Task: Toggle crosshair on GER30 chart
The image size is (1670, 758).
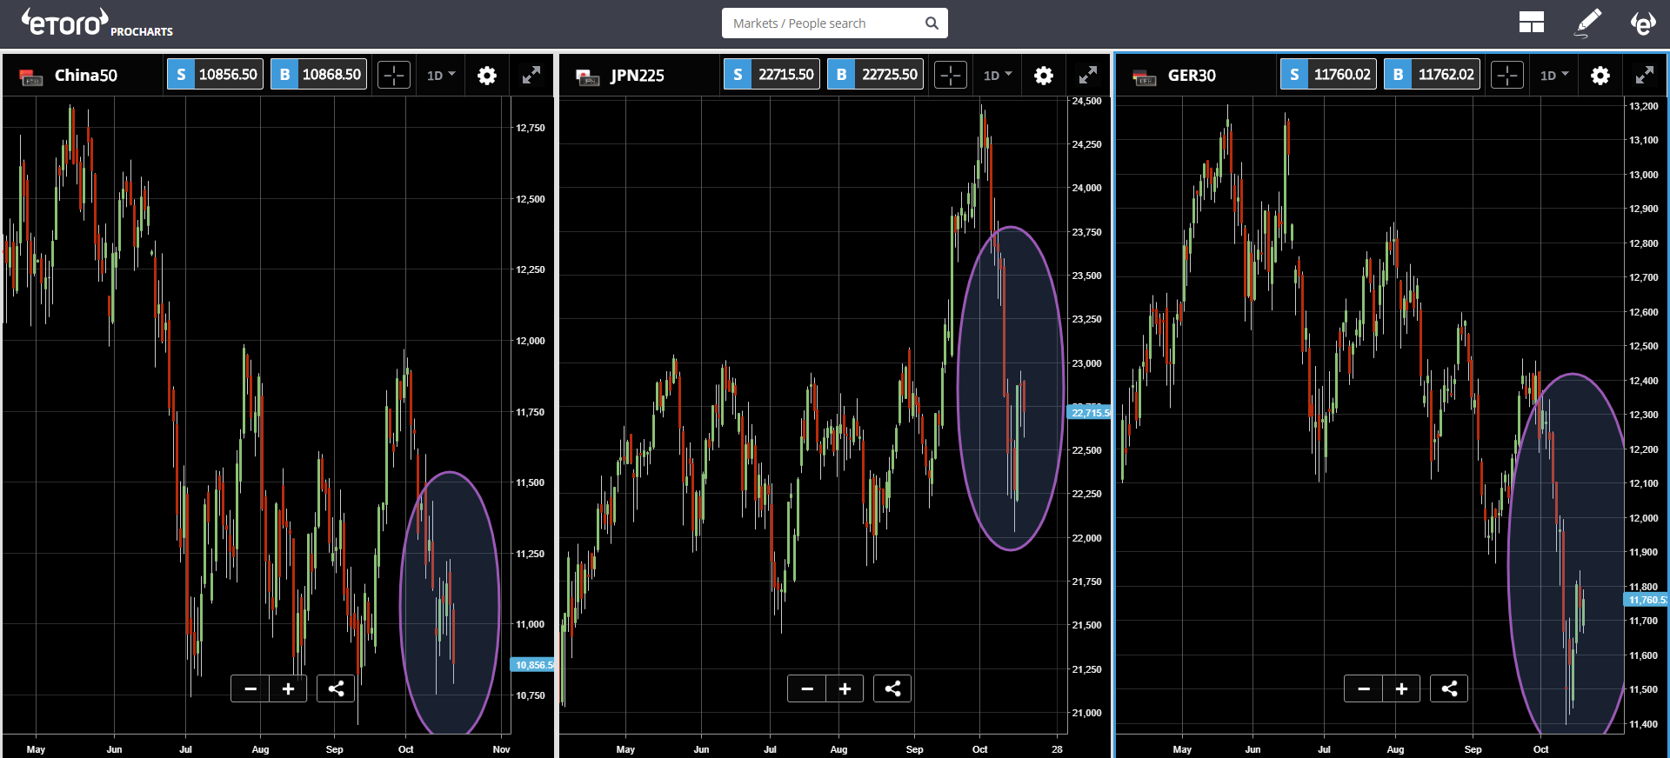Action: 1507,75
